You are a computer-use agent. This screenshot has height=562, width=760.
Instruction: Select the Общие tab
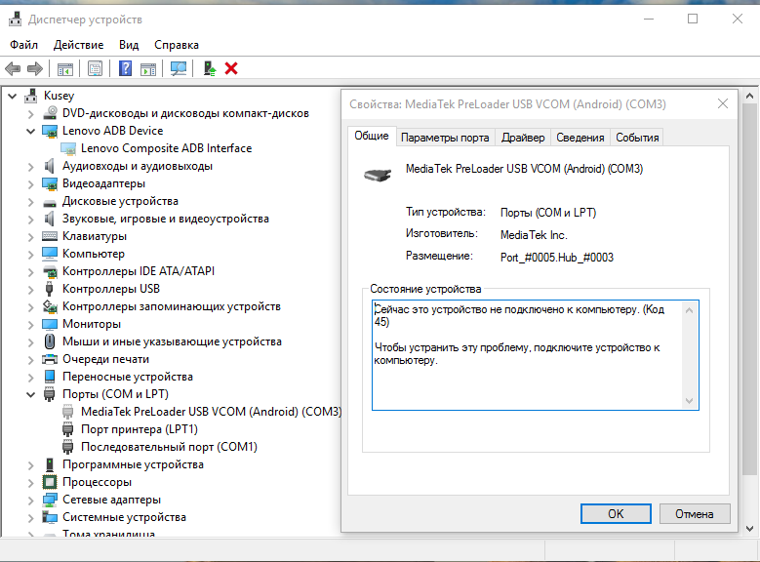pyautogui.click(x=372, y=136)
